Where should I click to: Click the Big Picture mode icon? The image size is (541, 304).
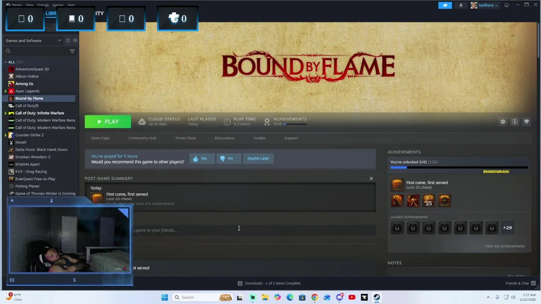point(506,5)
